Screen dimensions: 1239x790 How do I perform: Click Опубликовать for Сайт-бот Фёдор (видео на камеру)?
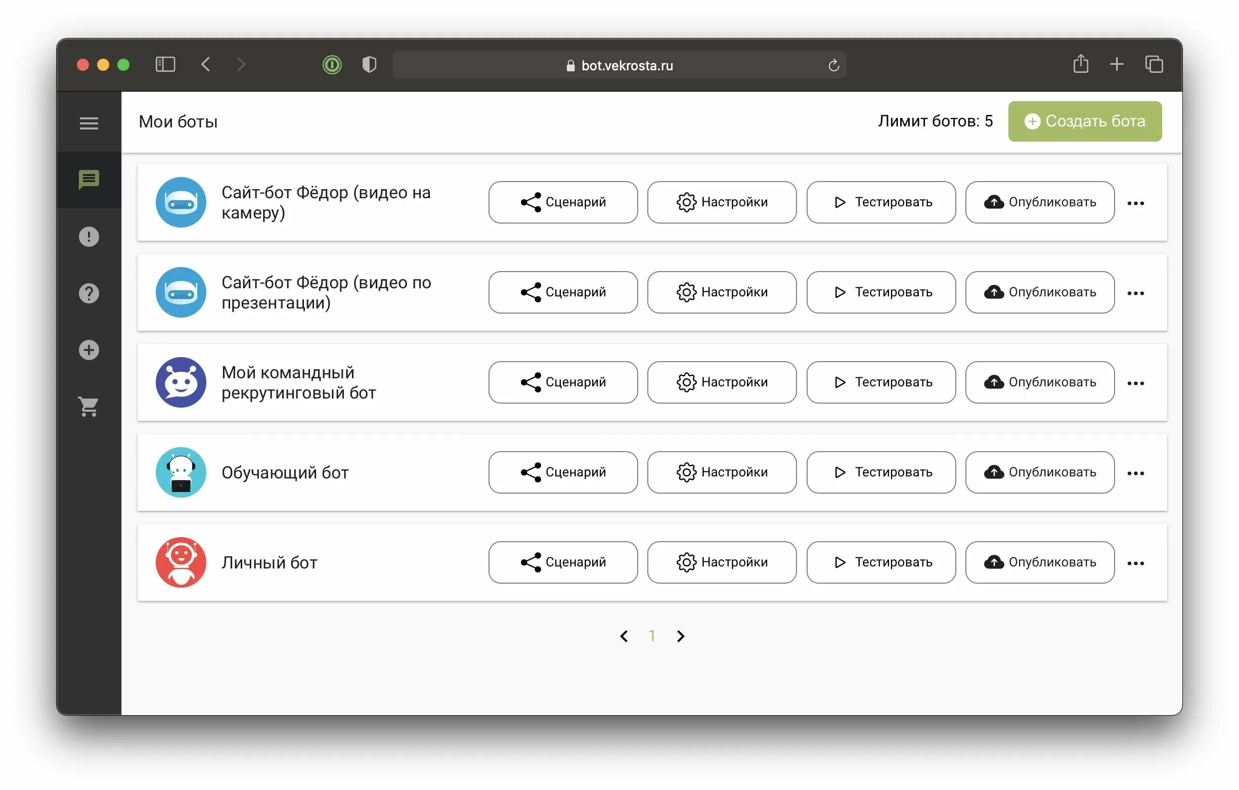[x=1040, y=202]
